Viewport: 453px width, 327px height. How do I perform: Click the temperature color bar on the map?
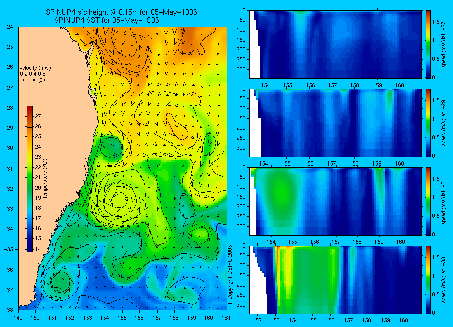[x=30, y=179]
